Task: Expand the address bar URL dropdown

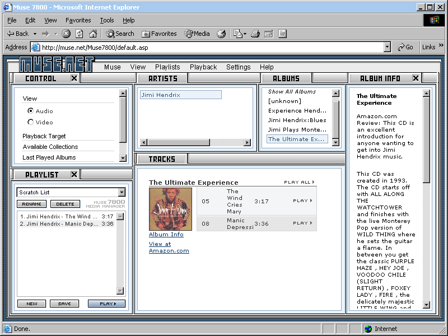Action: coord(387,47)
